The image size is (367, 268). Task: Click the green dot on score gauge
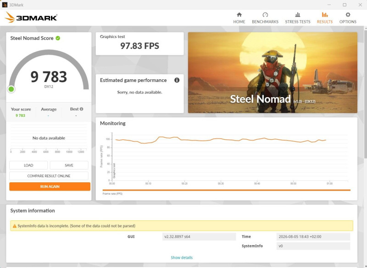[x=11, y=89]
